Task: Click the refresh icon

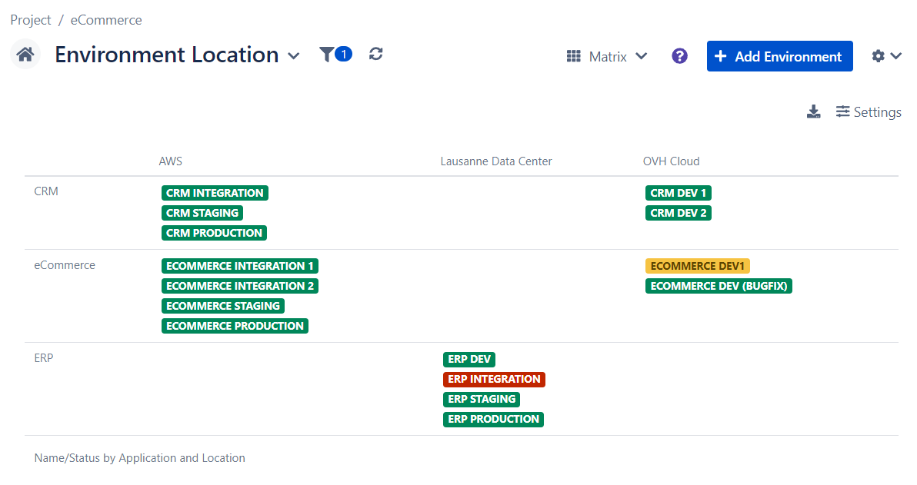Action: click(375, 55)
